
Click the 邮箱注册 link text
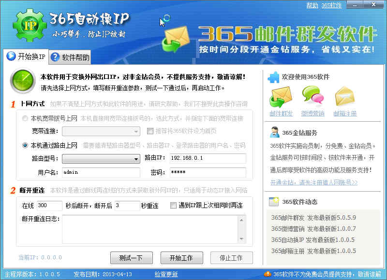coord(345,113)
